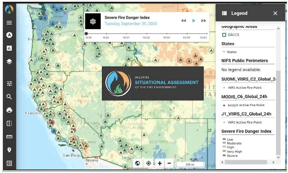Open the sliders filter settings icon
The height and width of the screenshot is (173, 288).
pyautogui.click(x=9, y=84)
